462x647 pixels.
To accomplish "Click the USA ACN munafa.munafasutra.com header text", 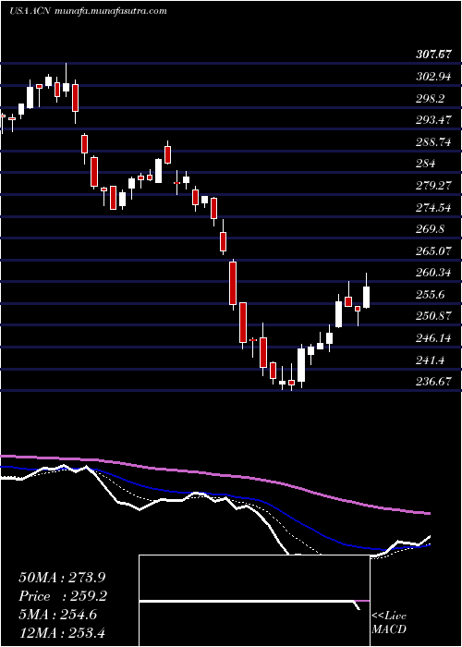I will pyautogui.click(x=88, y=11).
